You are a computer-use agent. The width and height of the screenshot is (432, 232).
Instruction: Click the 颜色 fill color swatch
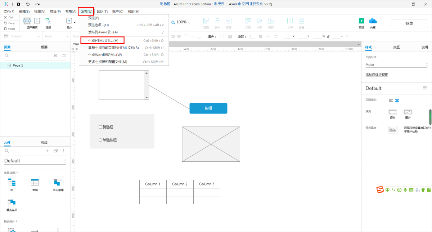(392, 112)
